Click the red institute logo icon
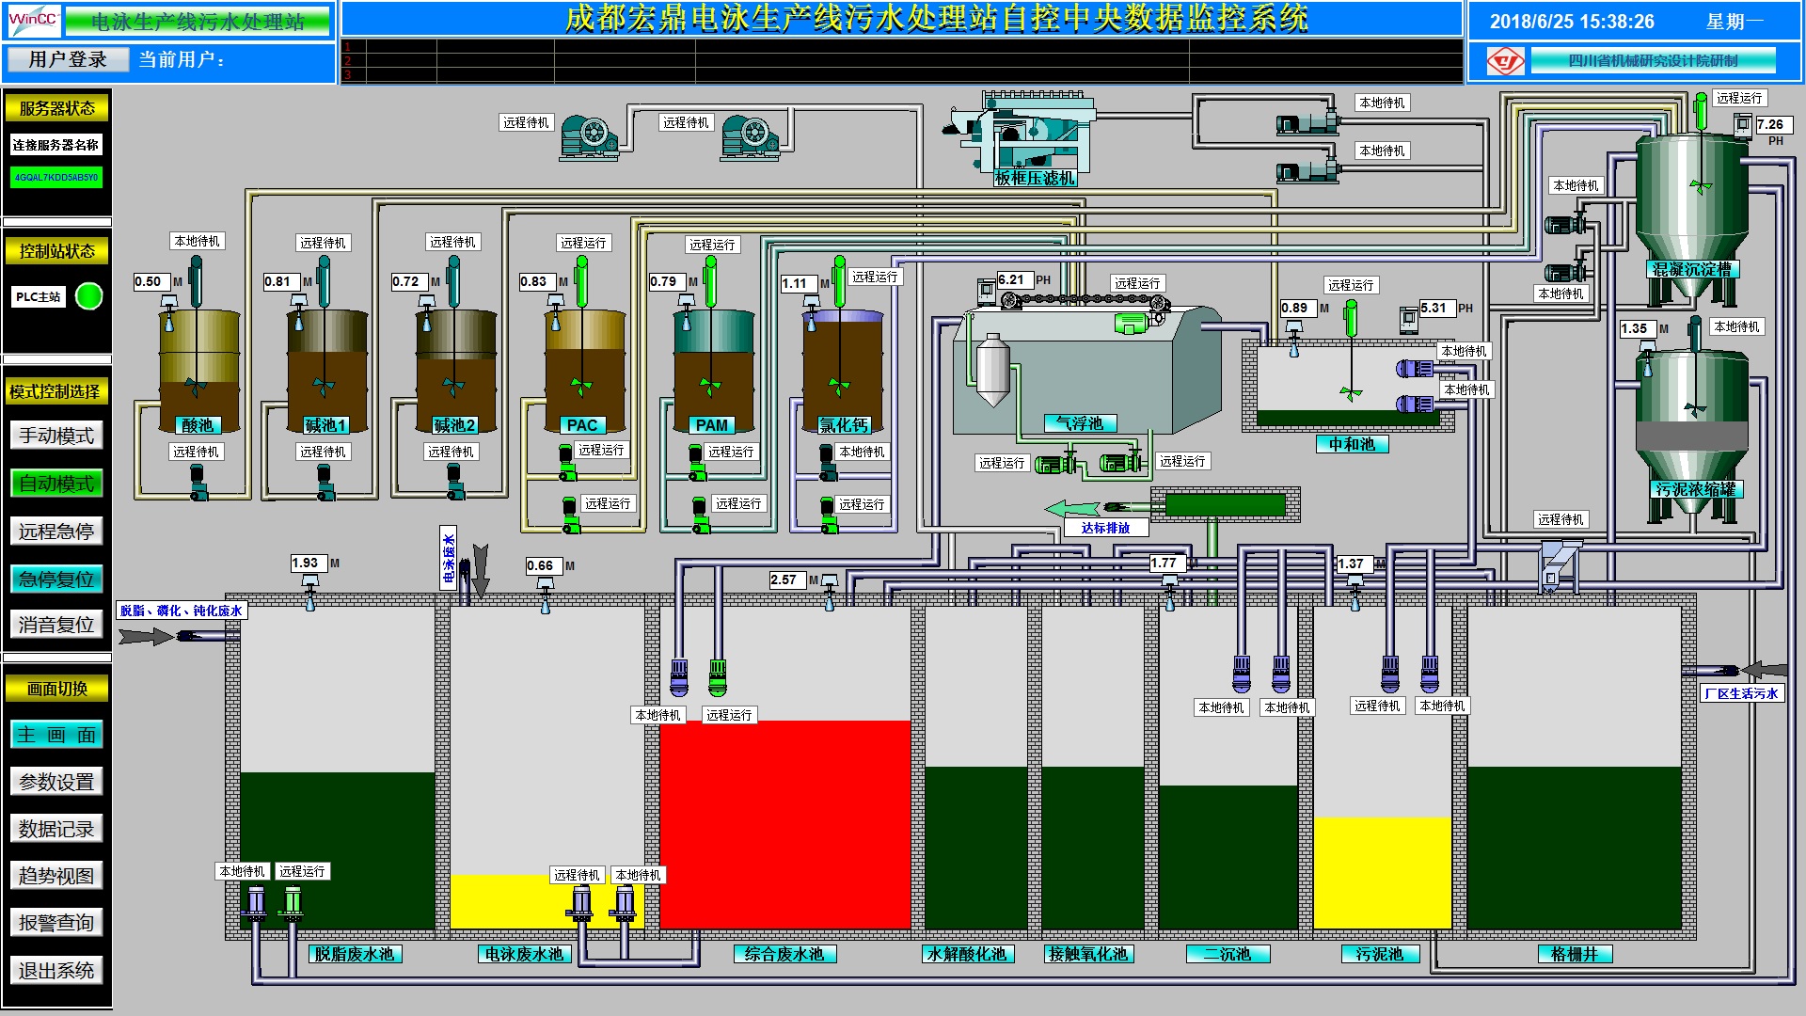Viewport: 1806px width, 1016px height. click(1505, 61)
